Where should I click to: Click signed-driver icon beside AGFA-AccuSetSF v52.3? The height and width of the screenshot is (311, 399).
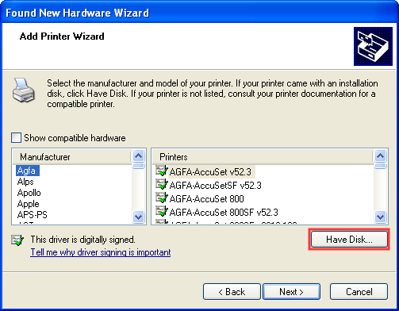coord(162,184)
